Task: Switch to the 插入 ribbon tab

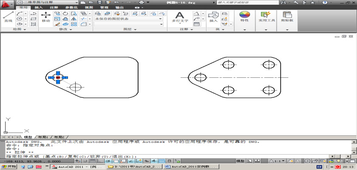Action: tap(38, 8)
